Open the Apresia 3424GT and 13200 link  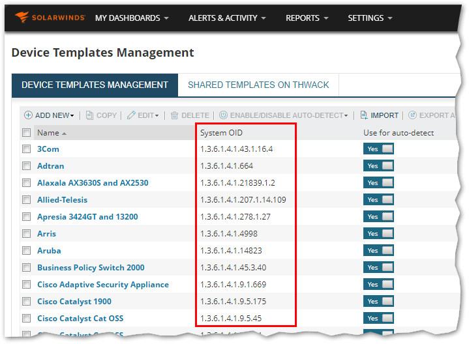click(x=87, y=217)
